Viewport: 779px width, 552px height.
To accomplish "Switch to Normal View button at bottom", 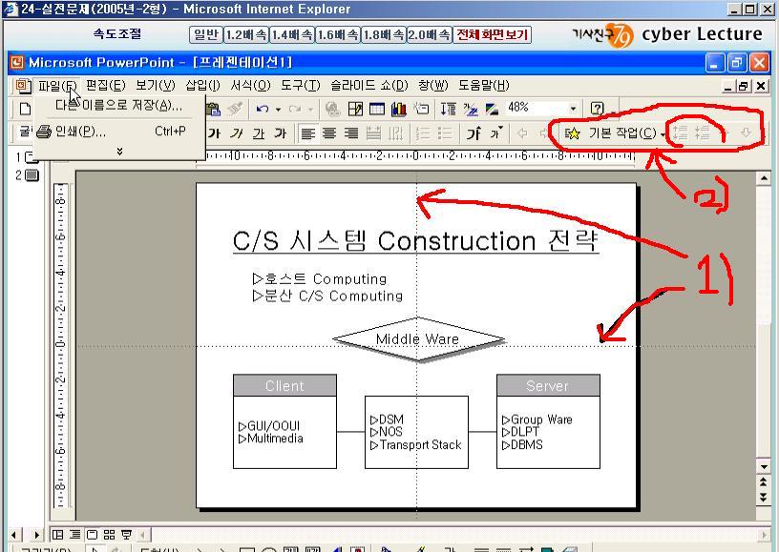I will pyautogui.click(x=57, y=535).
